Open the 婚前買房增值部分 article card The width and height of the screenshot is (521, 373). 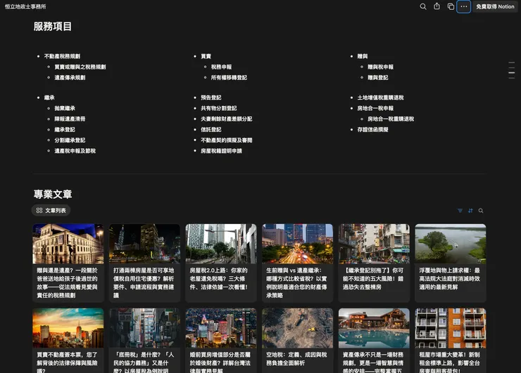point(221,341)
